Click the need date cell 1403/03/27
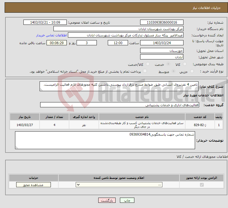The height and width of the screenshot is (208, 228). coord(25,125)
